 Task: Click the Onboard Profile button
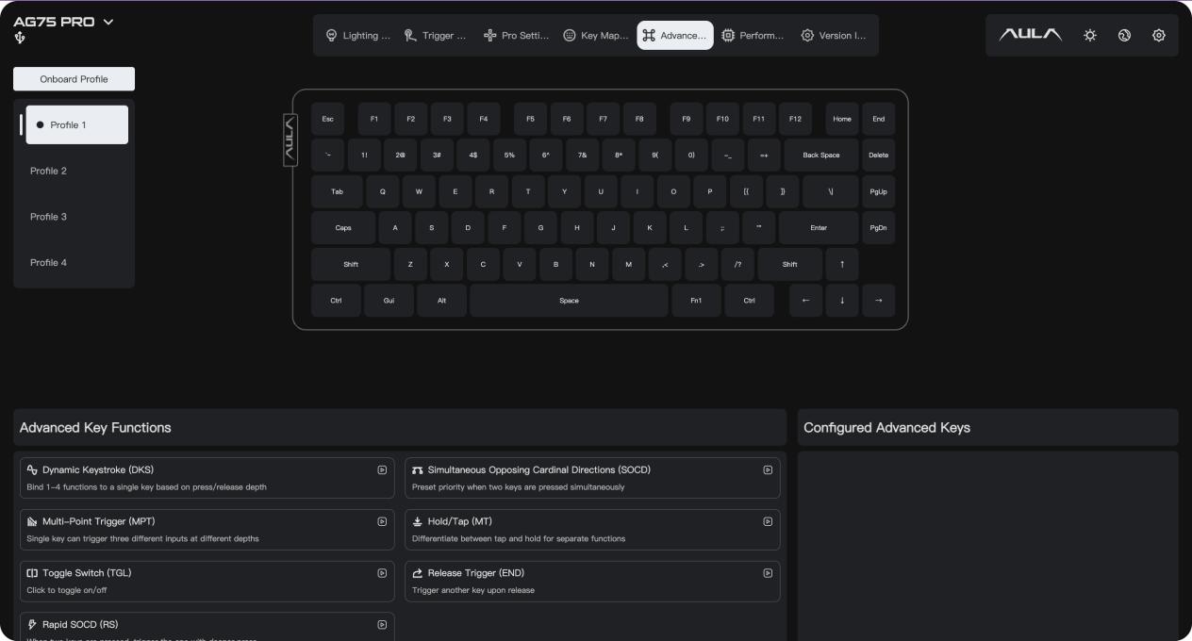[74, 79]
